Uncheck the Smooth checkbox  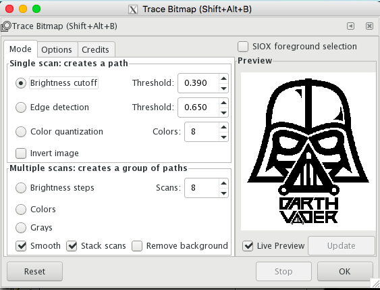click(21, 246)
